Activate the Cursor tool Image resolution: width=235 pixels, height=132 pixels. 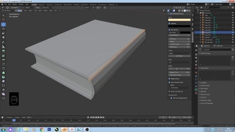pyautogui.click(x=3, y=19)
